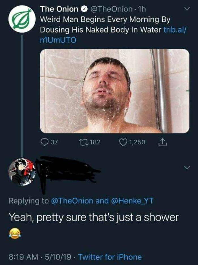Screen dimensions: 198x265
Task: Open the replier's anime profile picture
Action: 22,172
